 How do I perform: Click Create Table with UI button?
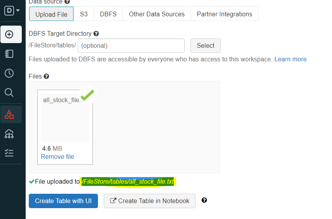tap(63, 201)
